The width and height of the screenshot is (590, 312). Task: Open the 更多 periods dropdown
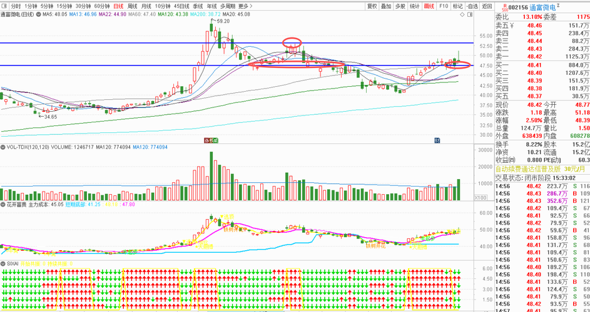246,6
